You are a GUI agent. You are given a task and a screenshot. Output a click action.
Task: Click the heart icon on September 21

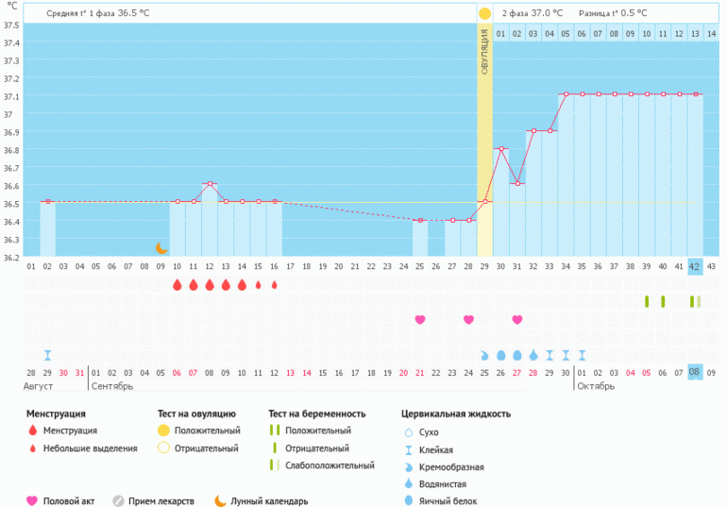pyautogui.click(x=420, y=319)
